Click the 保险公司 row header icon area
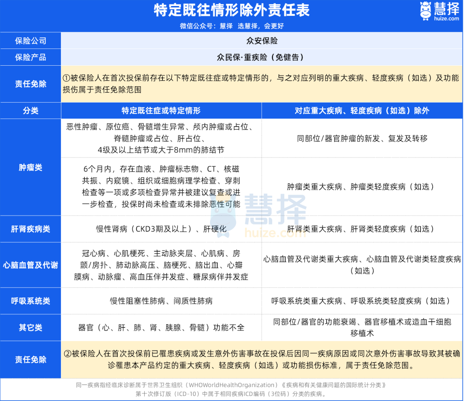Image resolution: width=464 pixels, height=401 pixels. point(31,40)
